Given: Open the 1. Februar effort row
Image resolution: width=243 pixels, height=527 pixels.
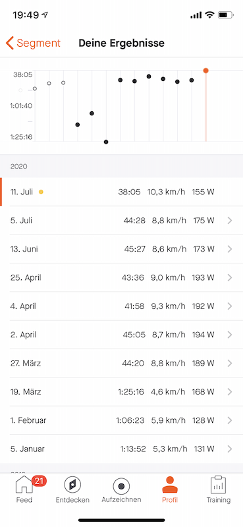Looking at the screenshot, I should (x=121, y=420).
